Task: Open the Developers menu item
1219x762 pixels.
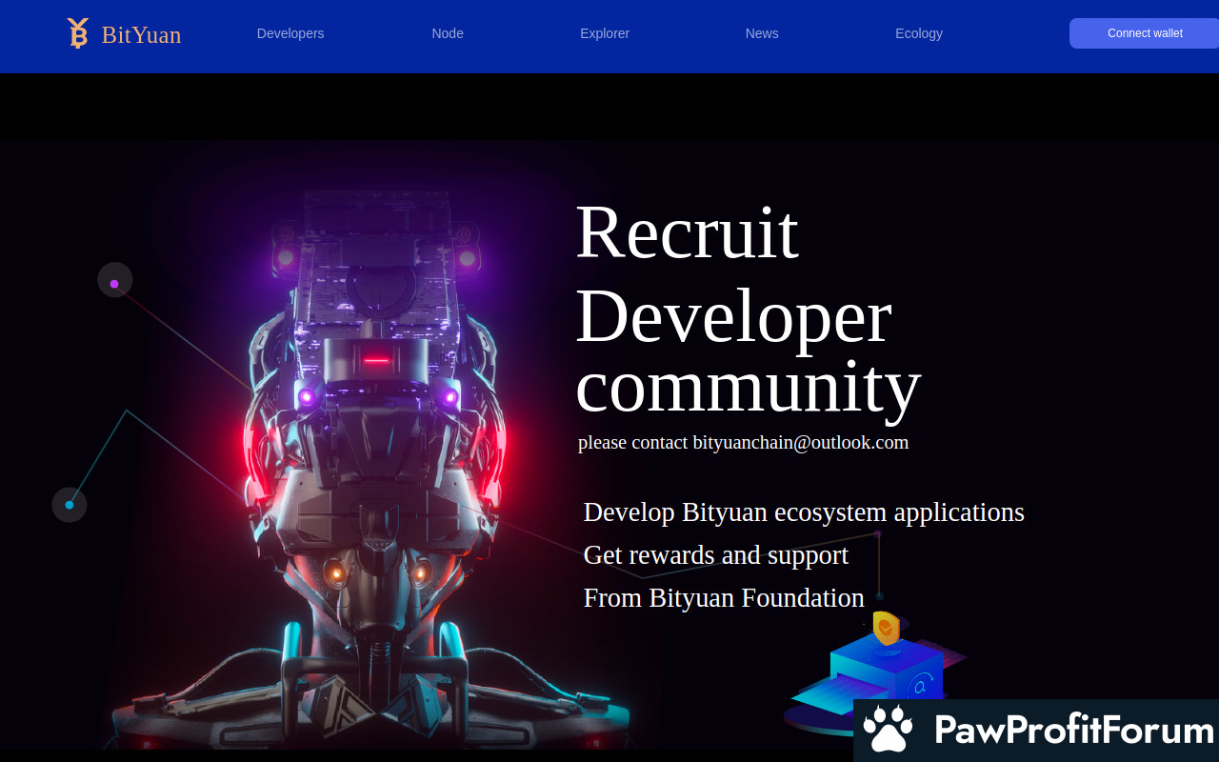Action: [x=290, y=33]
